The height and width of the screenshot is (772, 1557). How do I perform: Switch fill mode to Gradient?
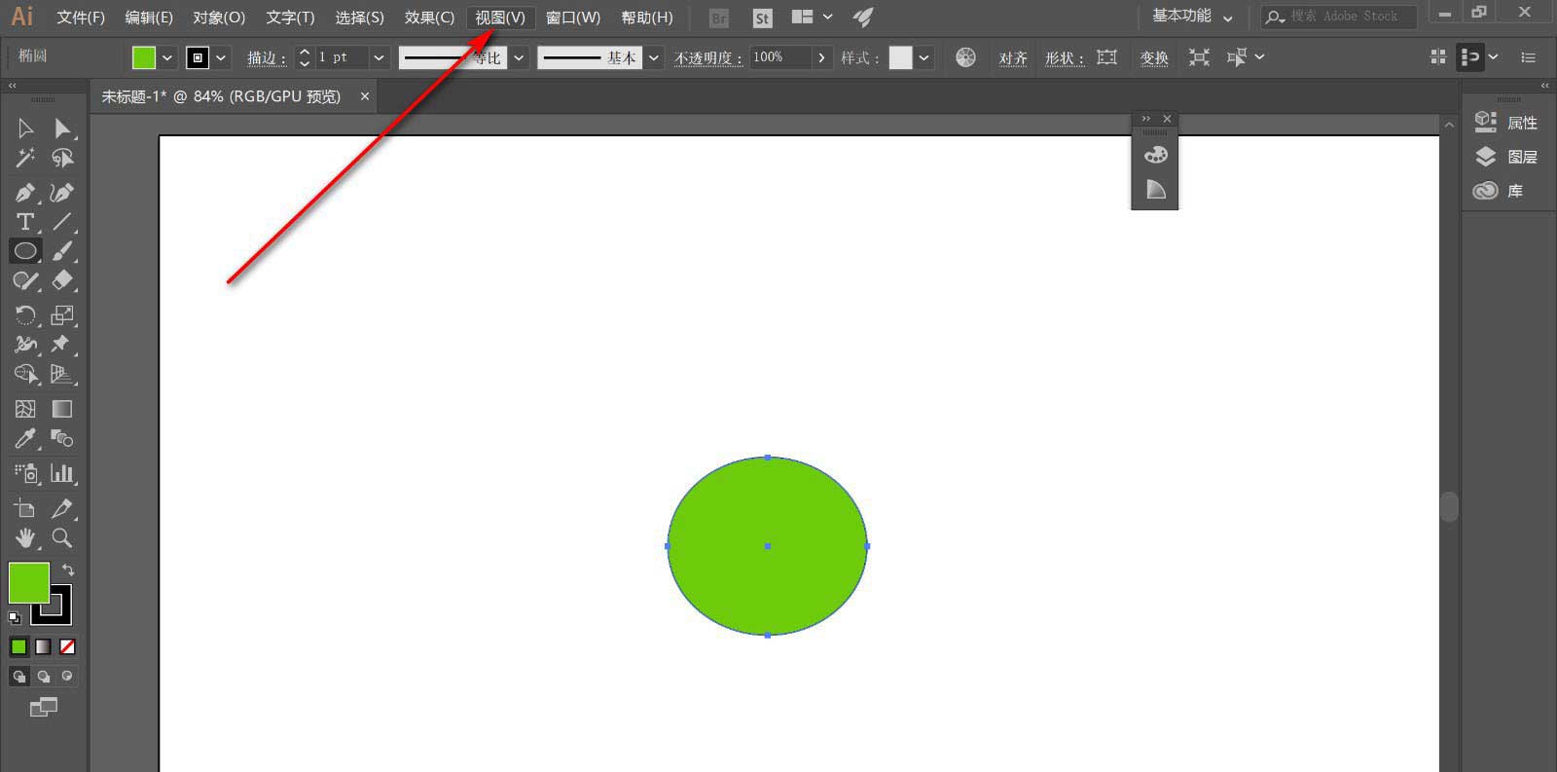[43, 646]
